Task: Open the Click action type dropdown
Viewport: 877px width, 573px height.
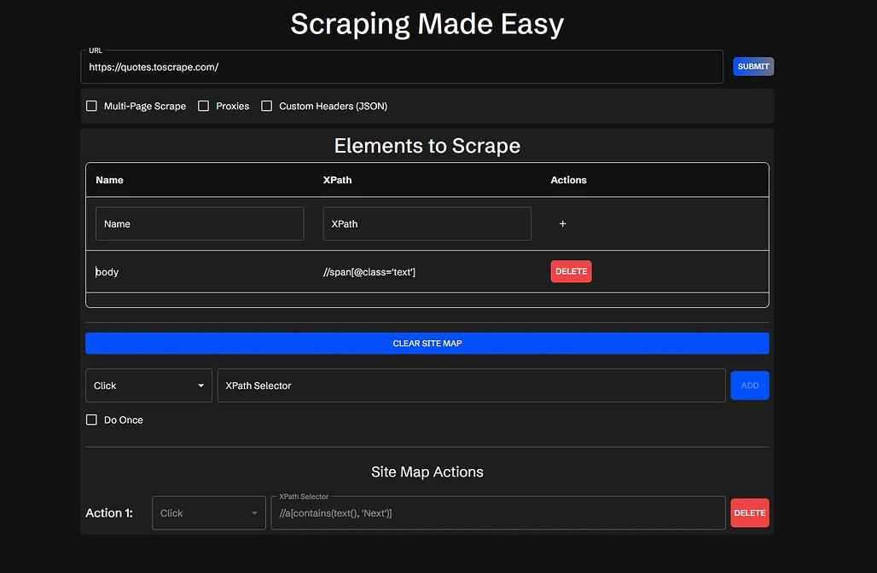Action: point(148,385)
